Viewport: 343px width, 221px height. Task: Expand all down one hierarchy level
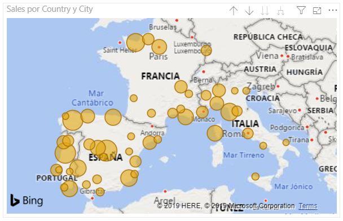coord(280,11)
